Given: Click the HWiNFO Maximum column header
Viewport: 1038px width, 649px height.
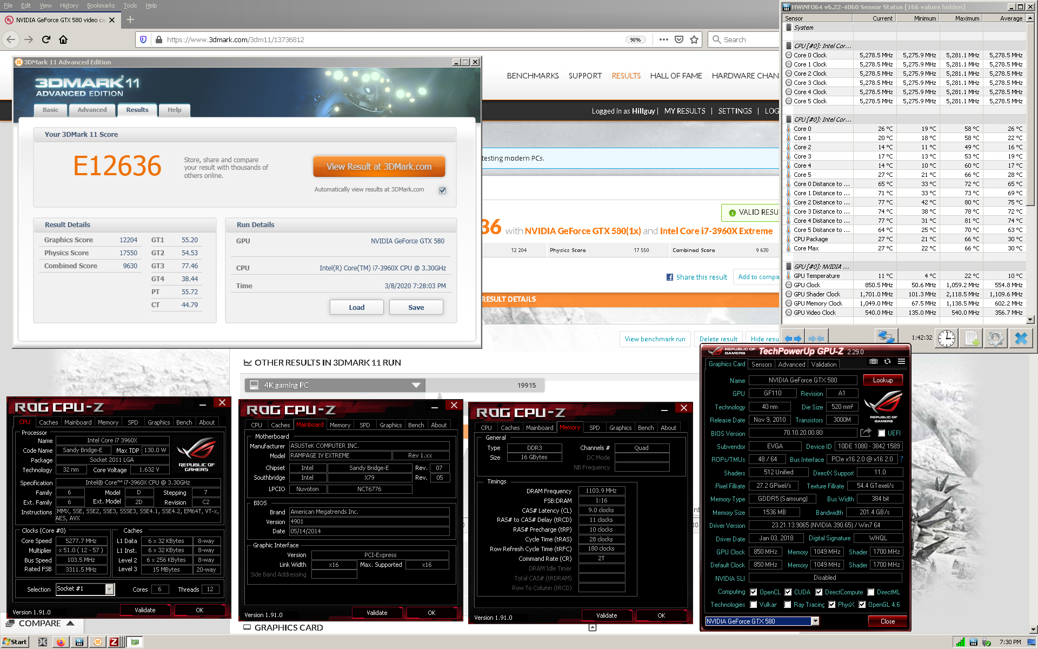Looking at the screenshot, I should pos(961,18).
